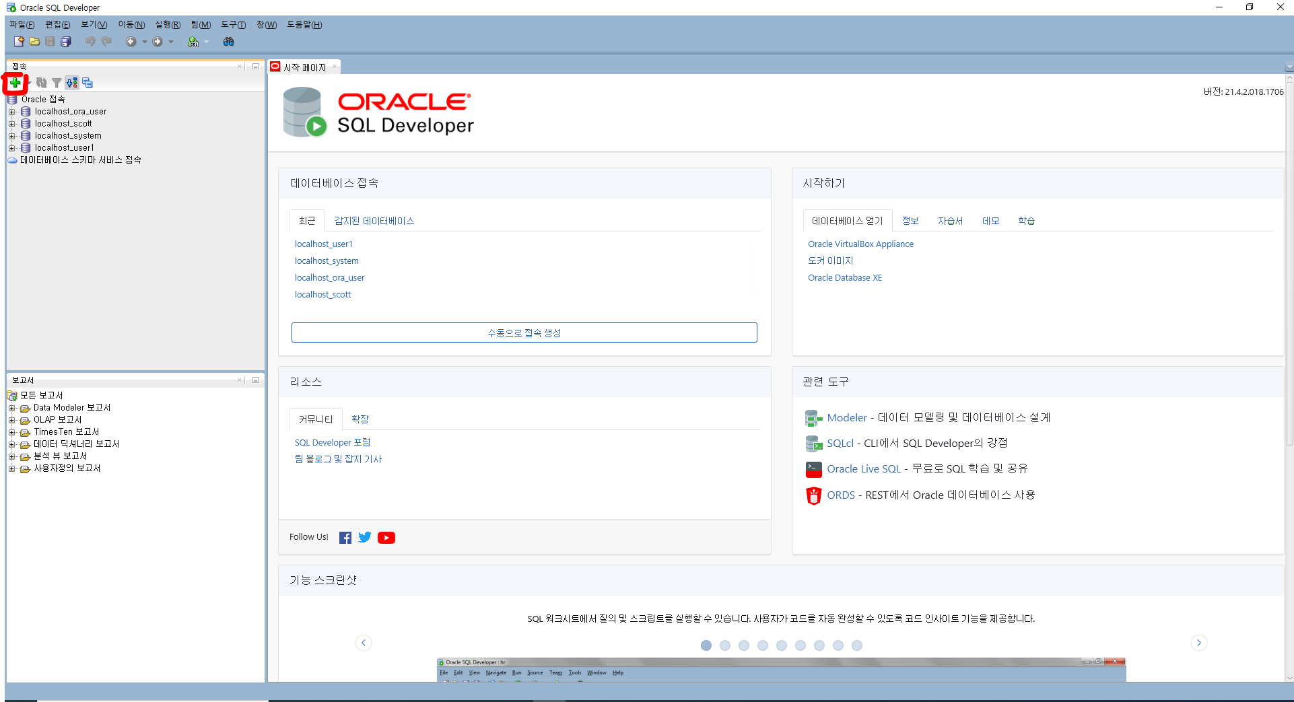Expand the 데이터 딕셔너리 보고서 folder

point(11,444)
